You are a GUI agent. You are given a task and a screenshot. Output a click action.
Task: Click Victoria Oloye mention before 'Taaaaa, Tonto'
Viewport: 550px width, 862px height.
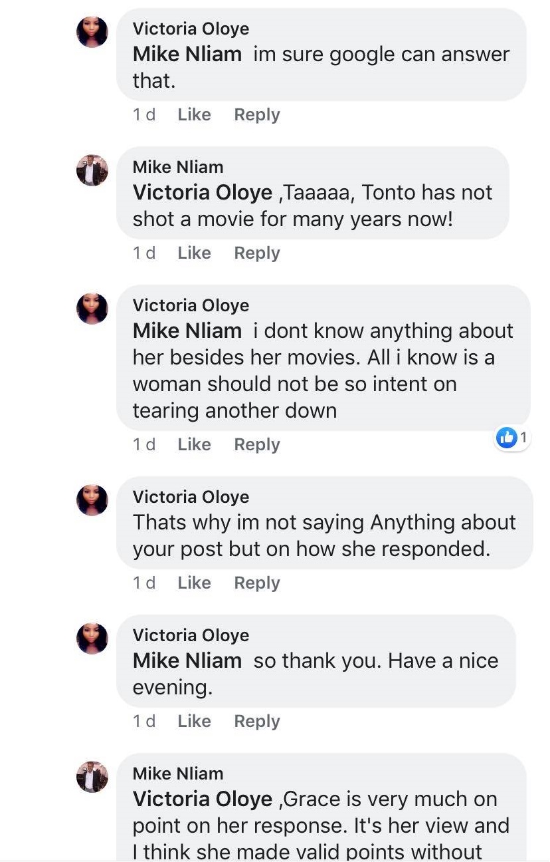coord(203,192)
